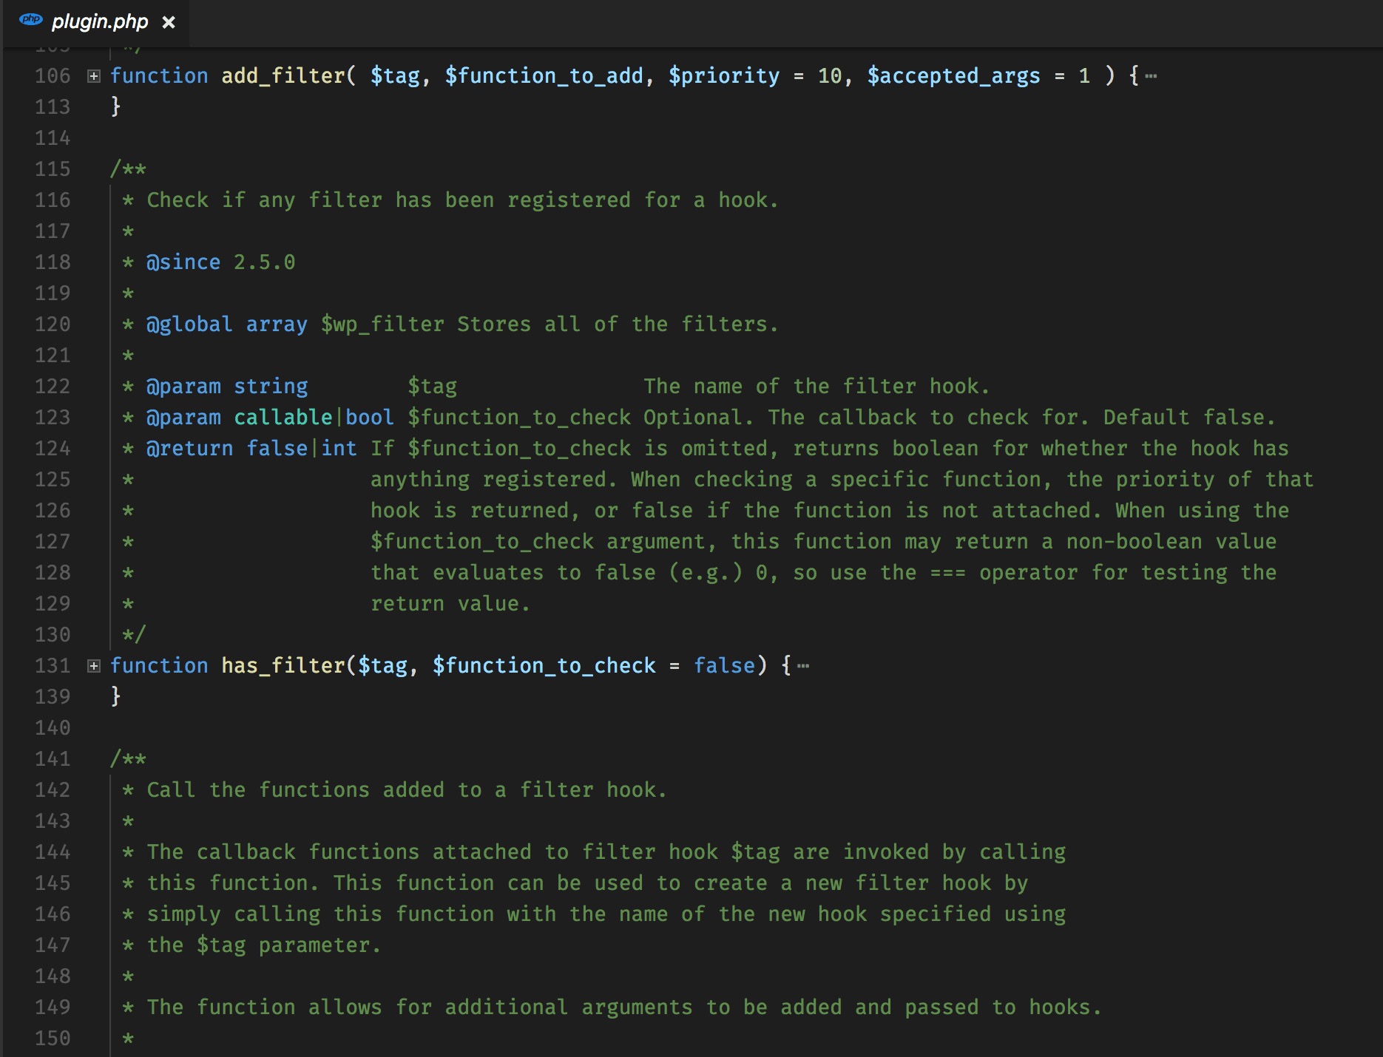Click the ellipsis after has_filter's opening brace
This screenshot has height=1057, width=1383.
pos(803,666)
